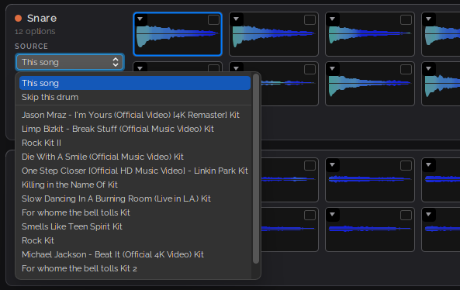
Task: Pick the Jason Mraz I'm Yours Kit
Action: [135, 115]
